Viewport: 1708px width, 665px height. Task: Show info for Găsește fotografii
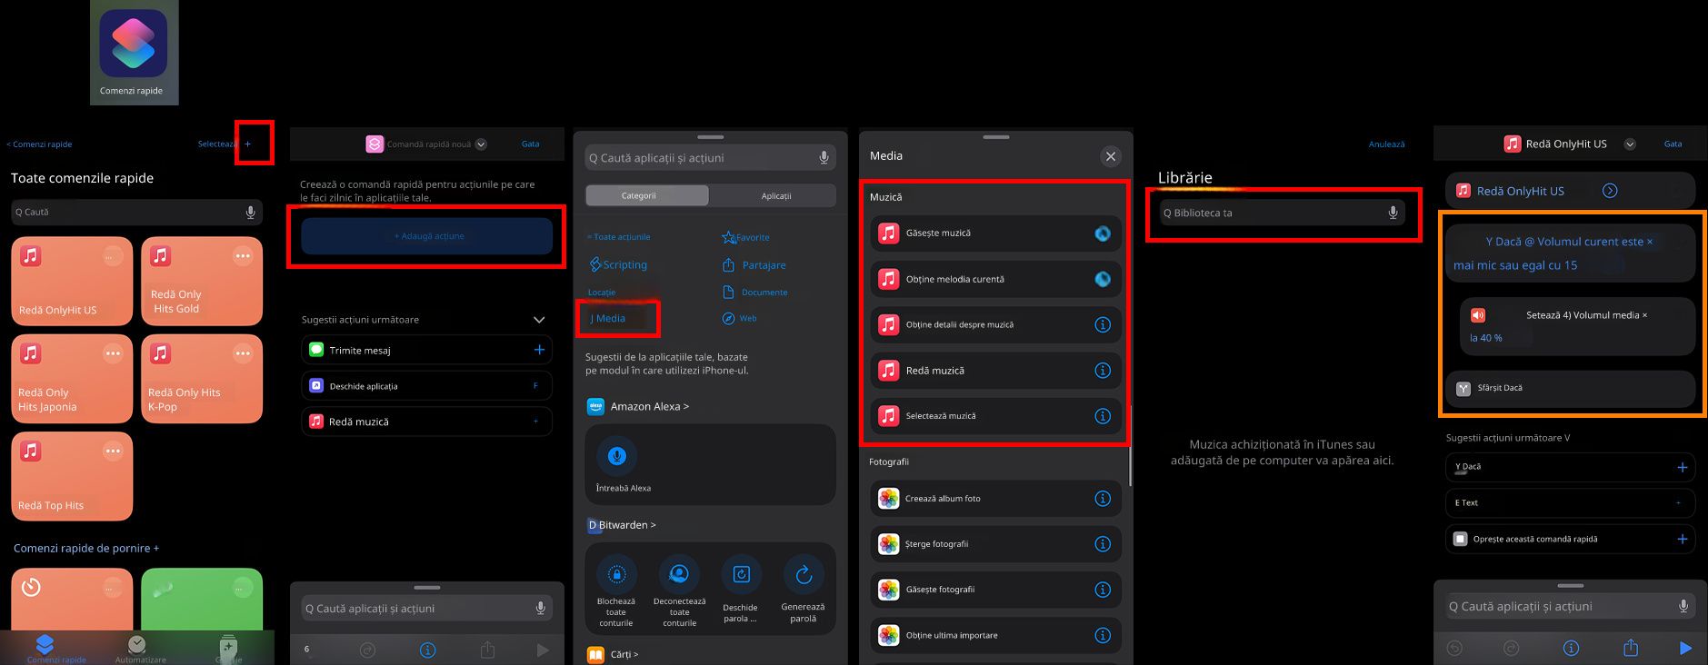[1103, 590]
